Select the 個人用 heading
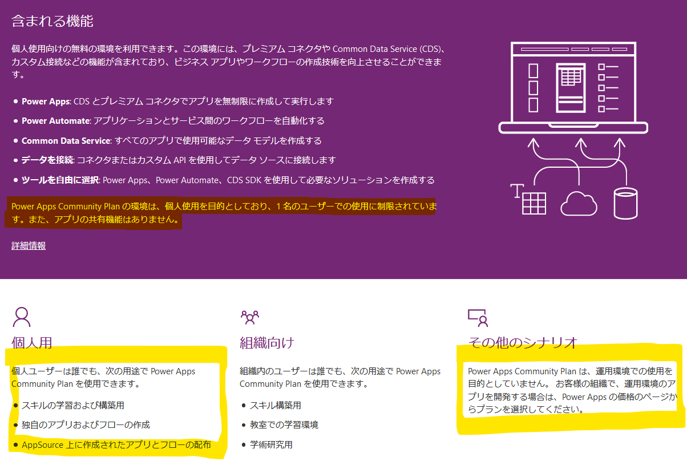The height and width of the screenshot is (461, 687). tap(32, 342)
